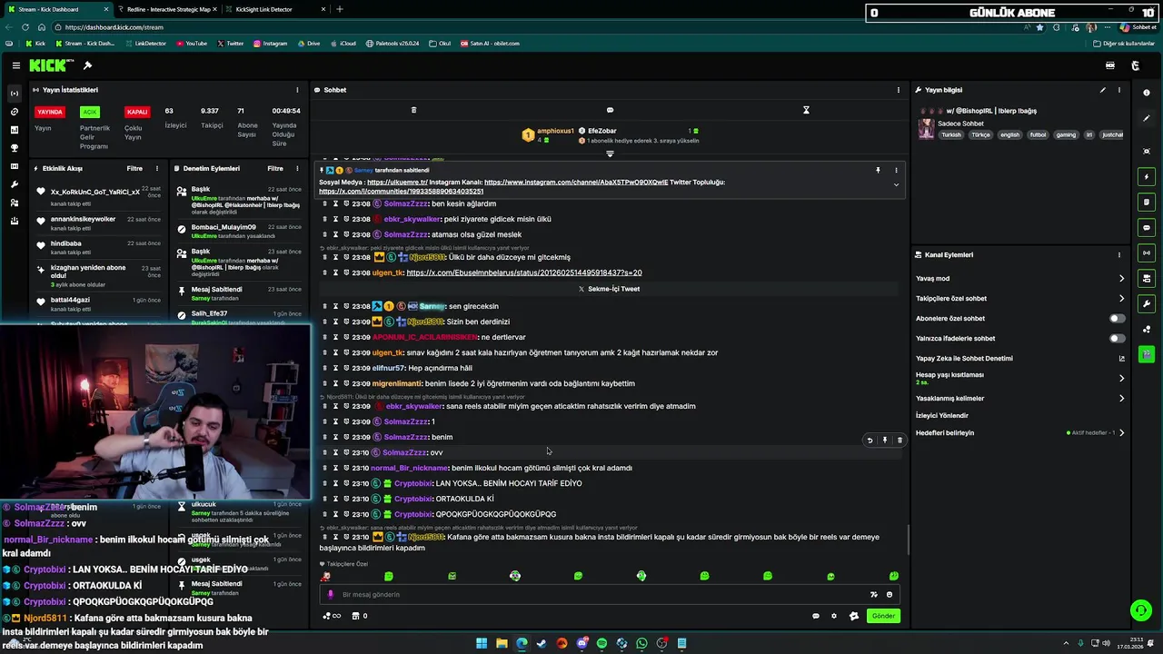Click Filtre in Denetim Eylemleri panel
1163x654 pixels.
275,168
